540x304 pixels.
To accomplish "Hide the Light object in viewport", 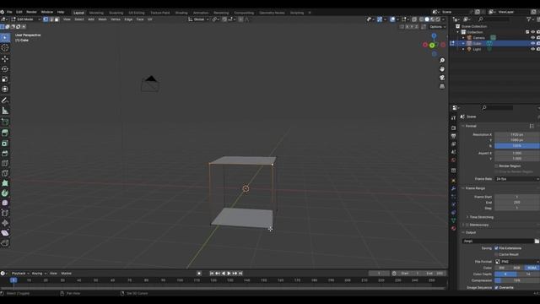I will [532, 49].
